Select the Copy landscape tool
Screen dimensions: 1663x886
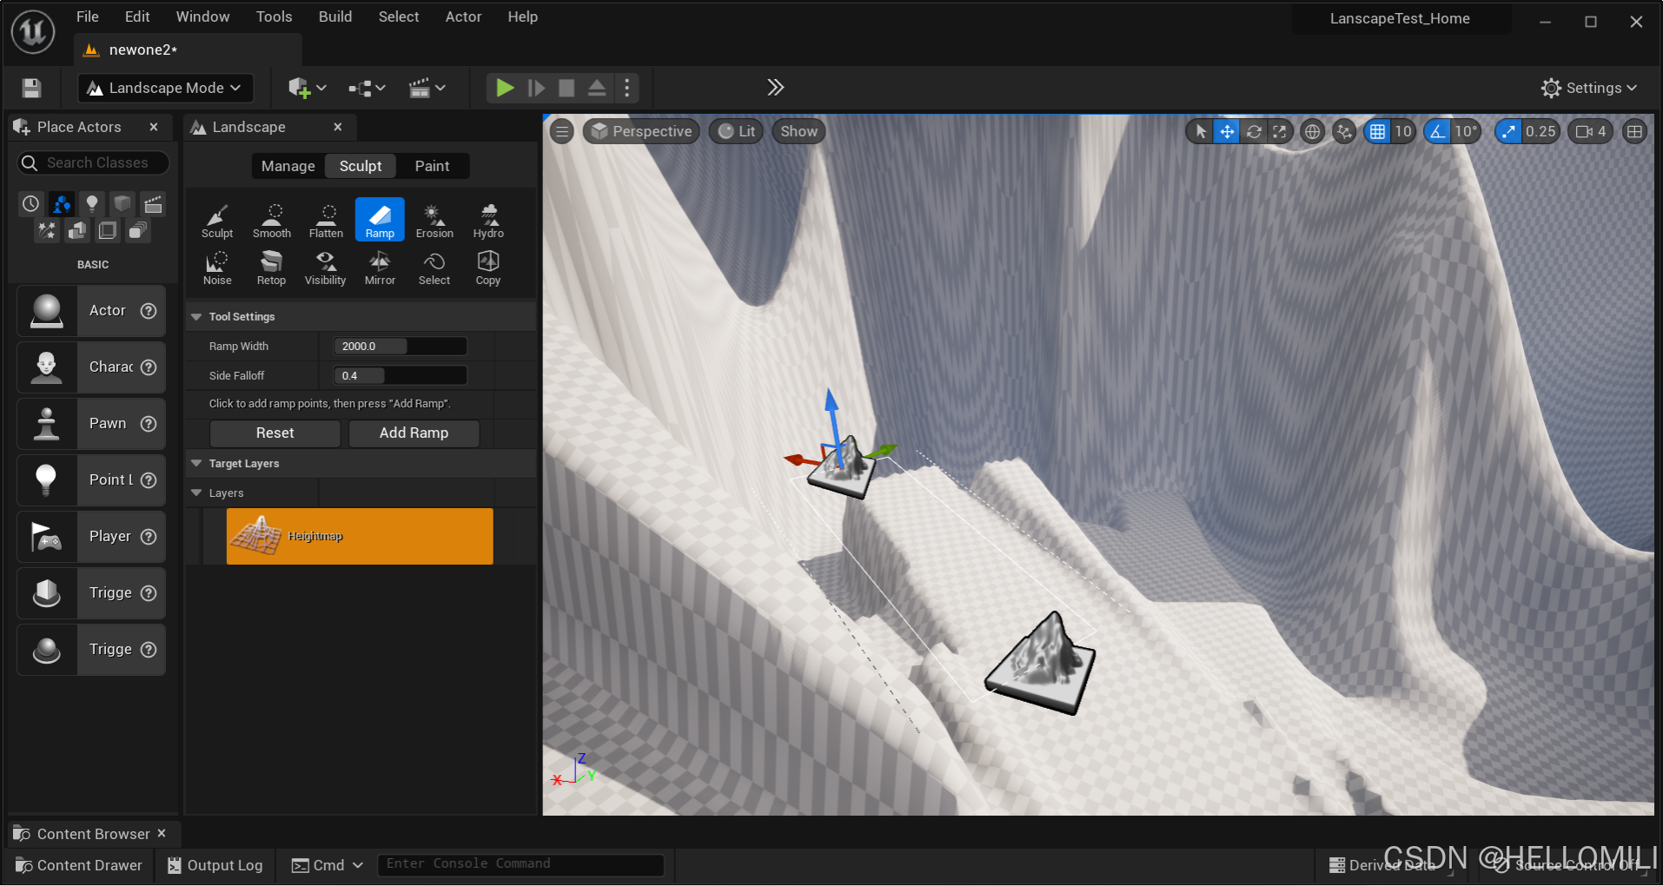tap(488, 268)
